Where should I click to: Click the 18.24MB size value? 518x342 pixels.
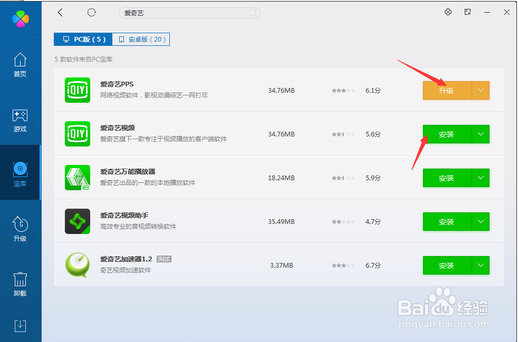[281, 178]
